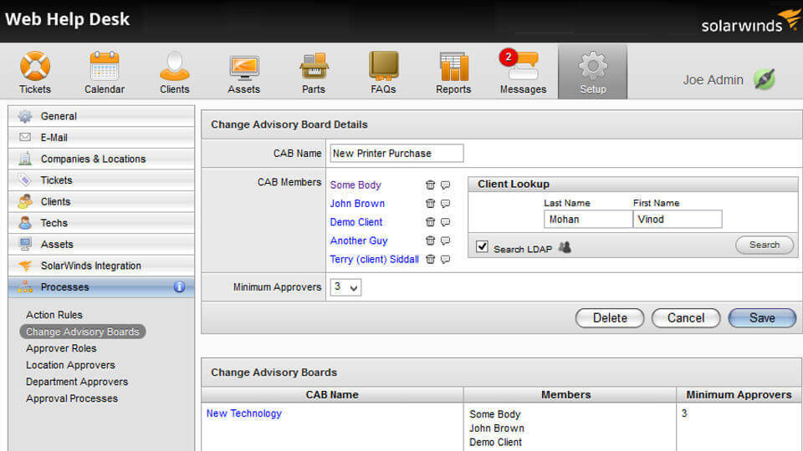The image size is (803, 451).
Task: Click the Cancel button
Action: click(686, 318)
